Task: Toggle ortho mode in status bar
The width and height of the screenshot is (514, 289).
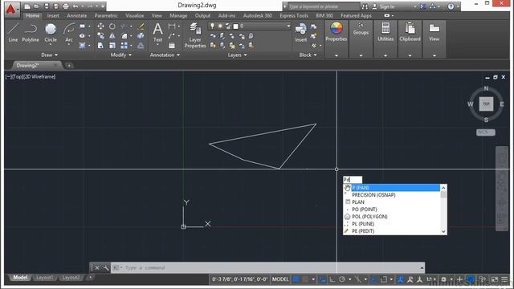Action: coord(332,279)
